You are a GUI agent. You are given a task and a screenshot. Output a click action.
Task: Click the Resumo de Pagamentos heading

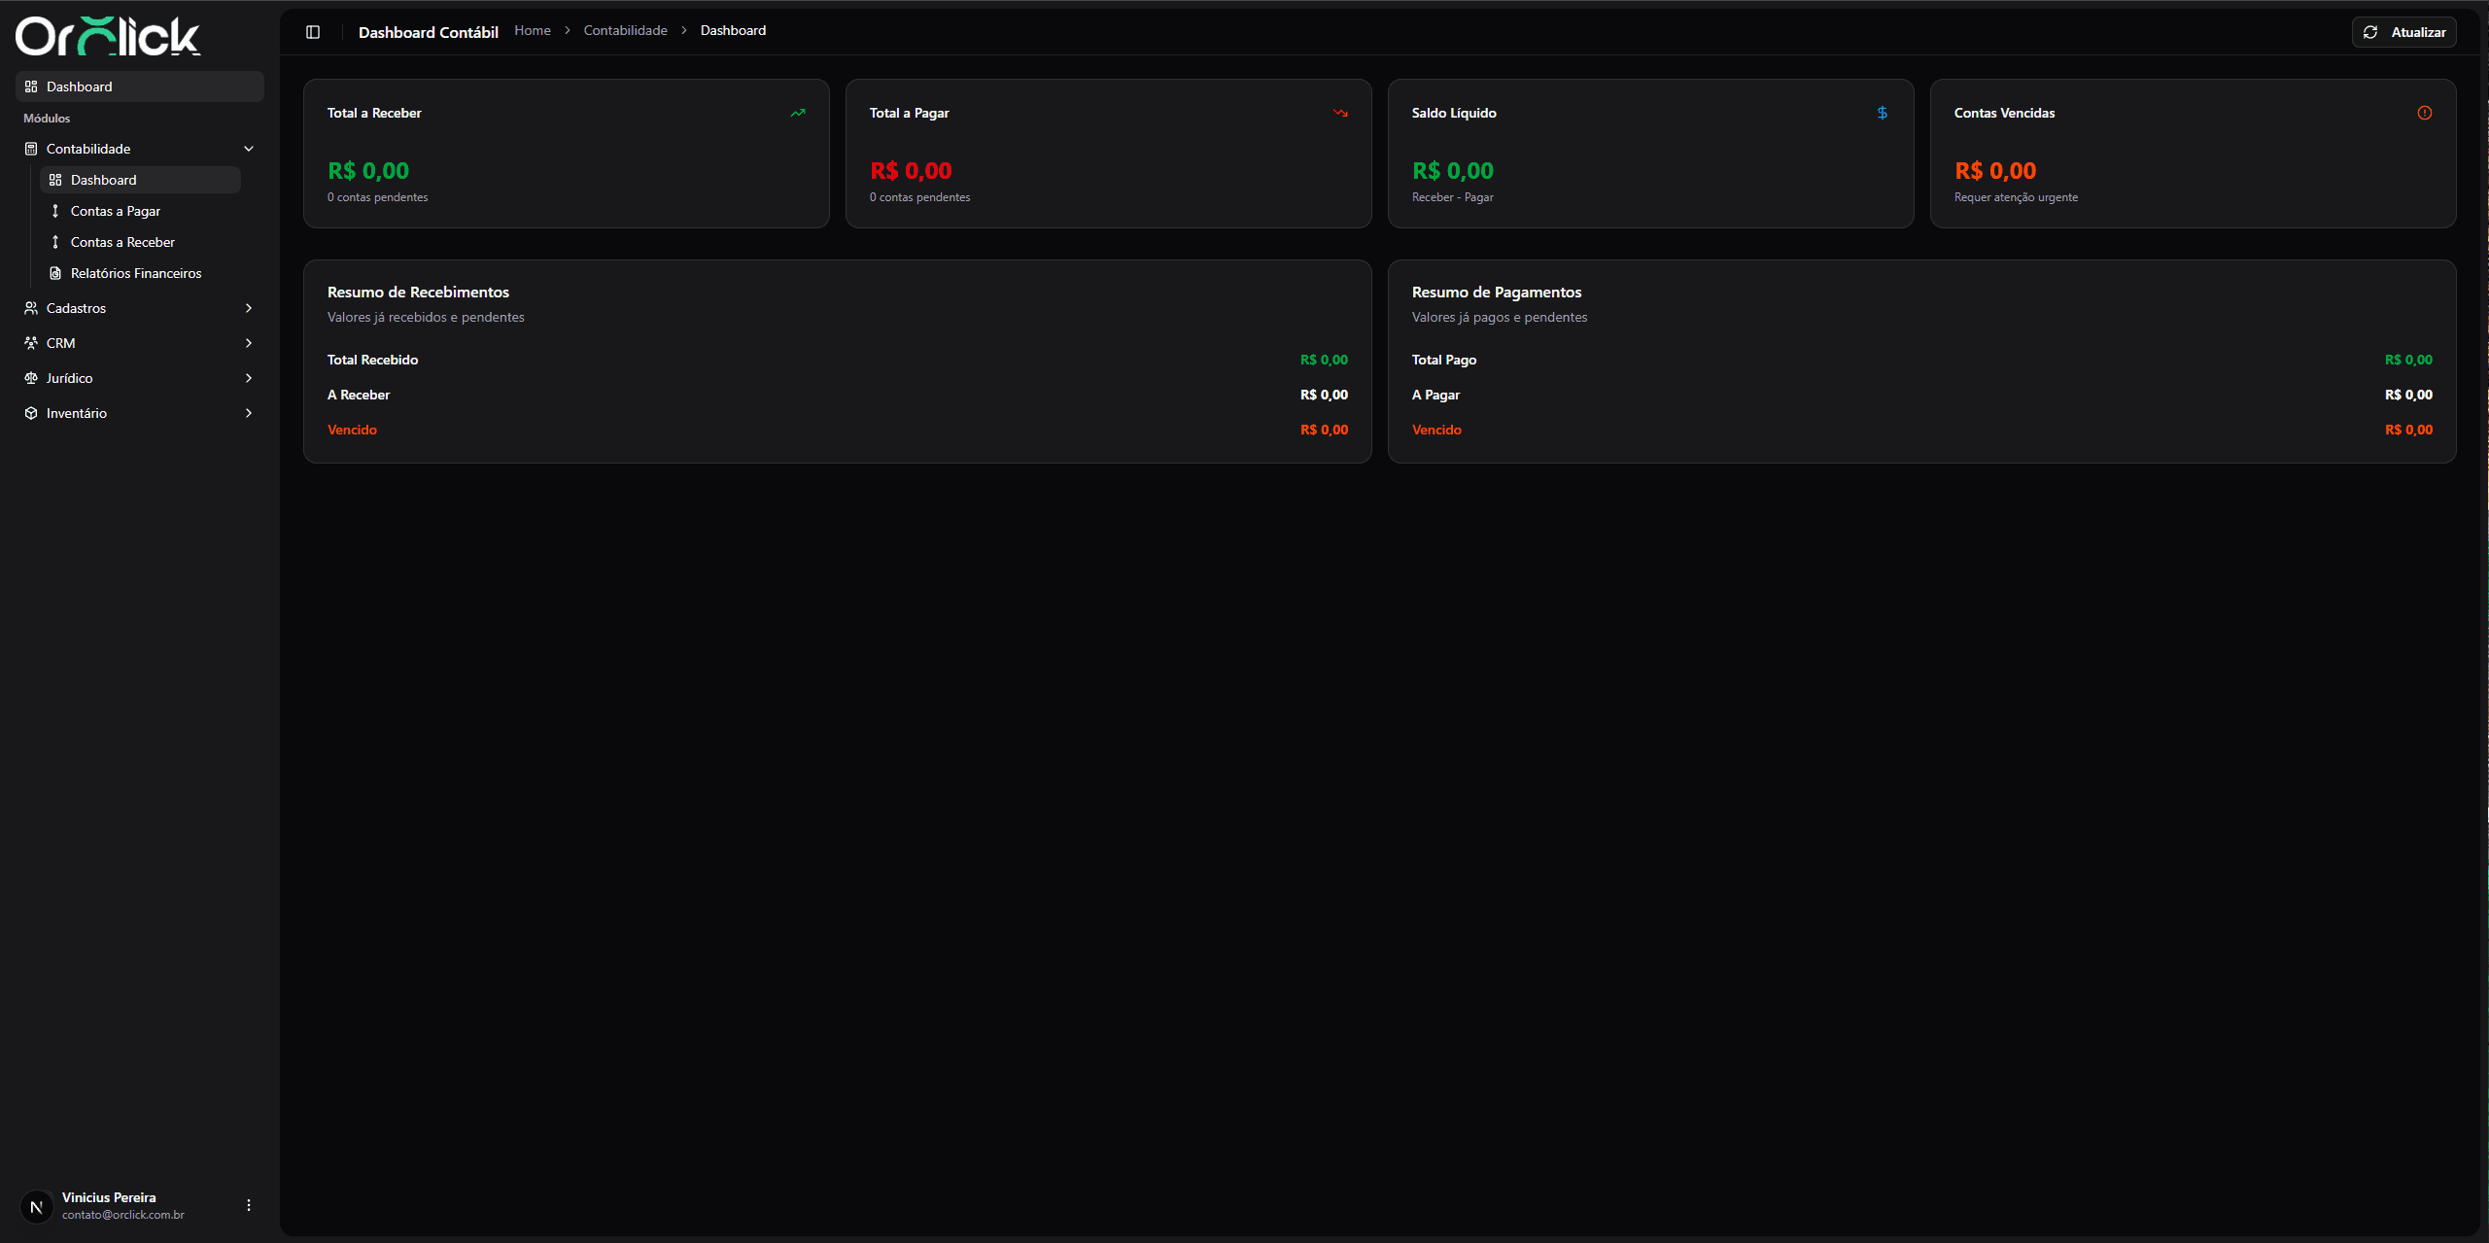[x=1497, y=292]
